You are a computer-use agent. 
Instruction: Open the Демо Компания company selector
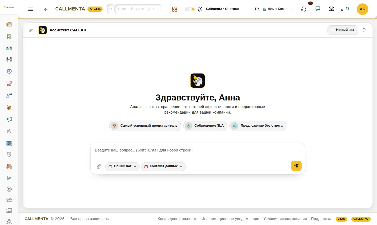(x=279, y=9)
